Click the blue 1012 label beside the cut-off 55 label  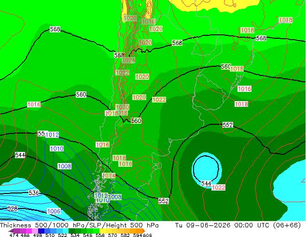(x=52, y=134)
